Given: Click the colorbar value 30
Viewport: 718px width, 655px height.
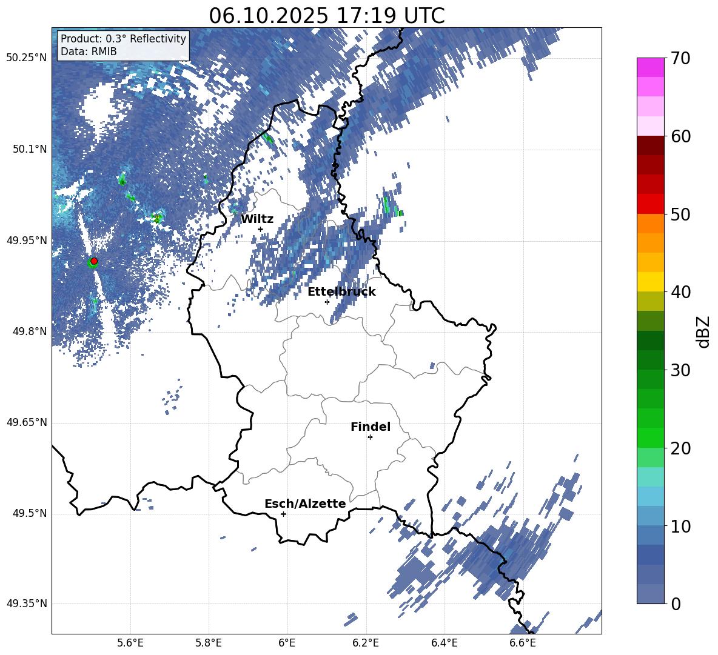Looking at the screenshot, I should 680,370.
